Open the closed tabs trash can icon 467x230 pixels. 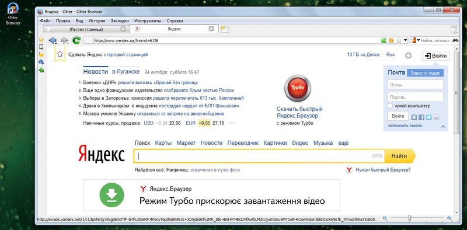click(x=454, y=30)
